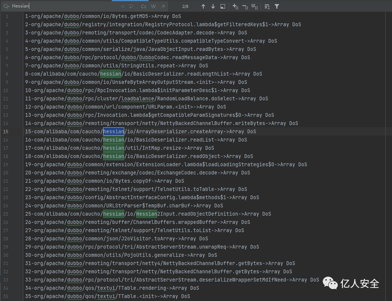
Task: Click the new line search icon
Action: 131,6
